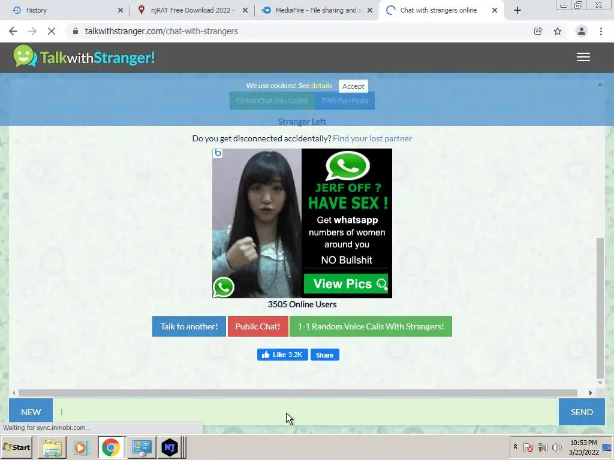
Task: Click the volume speaker tray icon
Action: tap(556, 447)
